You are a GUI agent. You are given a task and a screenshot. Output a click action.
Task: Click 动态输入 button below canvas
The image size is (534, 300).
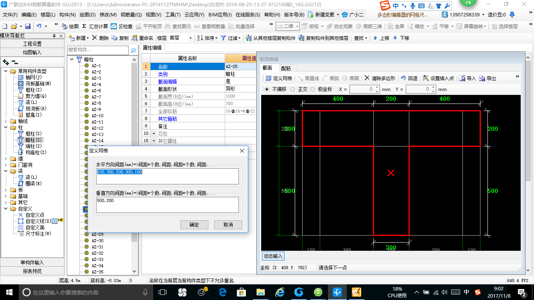click(x=273, y=256)
